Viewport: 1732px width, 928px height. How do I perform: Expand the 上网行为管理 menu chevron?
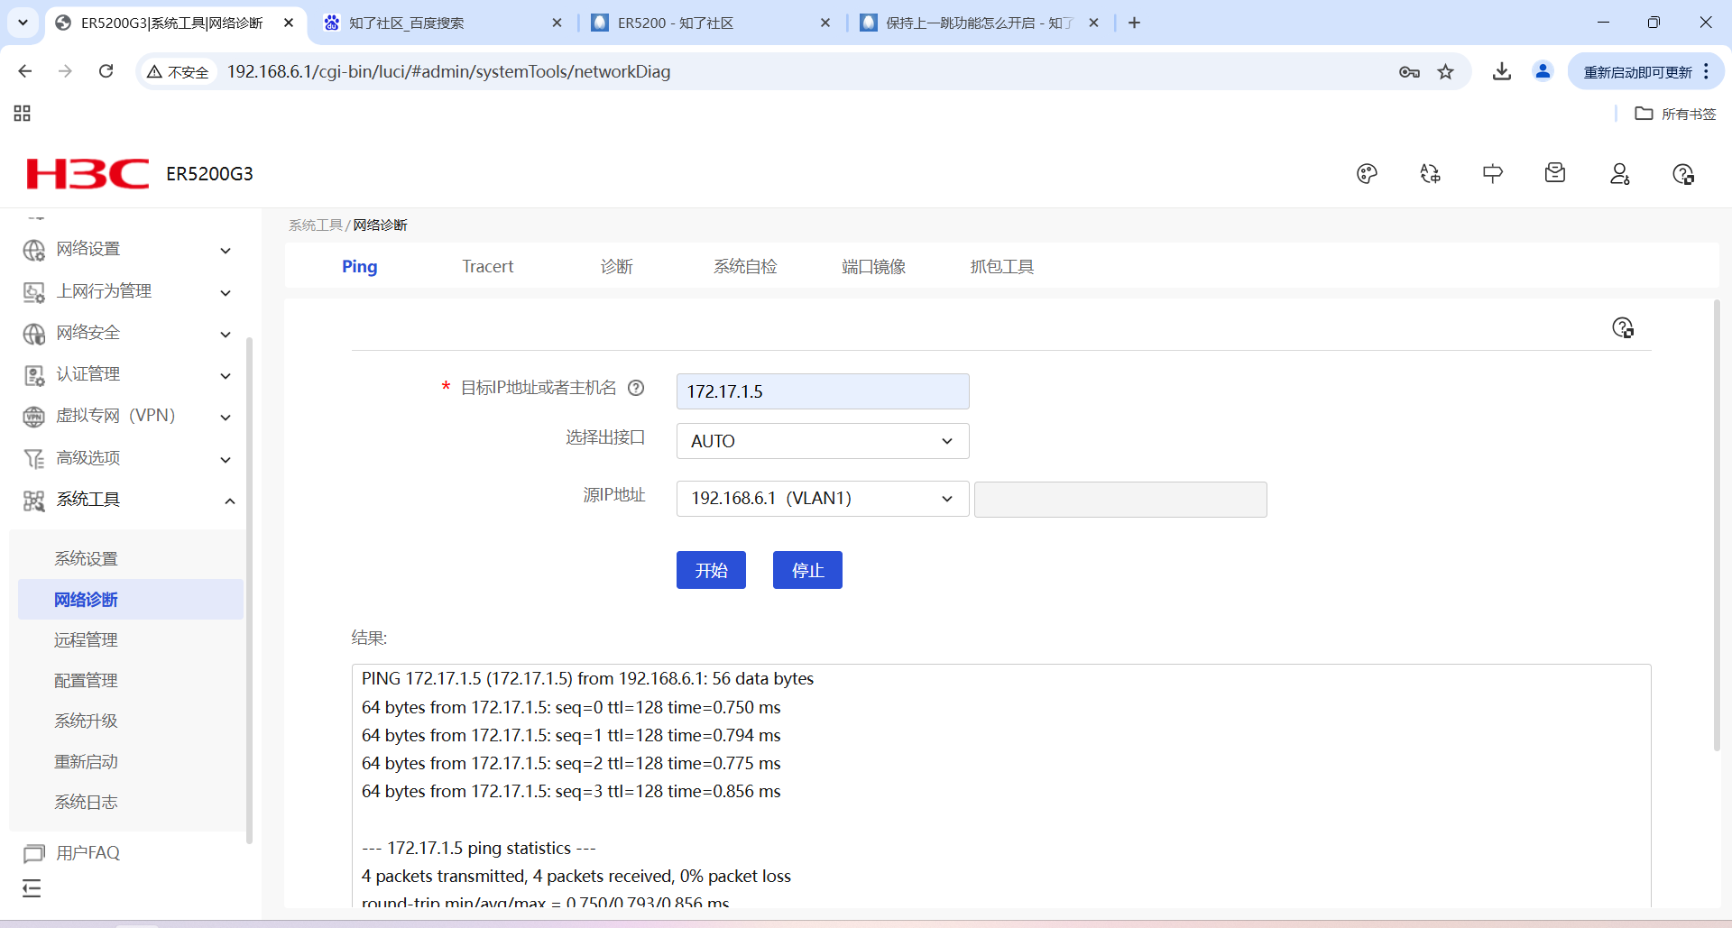(x=226, y=293)
